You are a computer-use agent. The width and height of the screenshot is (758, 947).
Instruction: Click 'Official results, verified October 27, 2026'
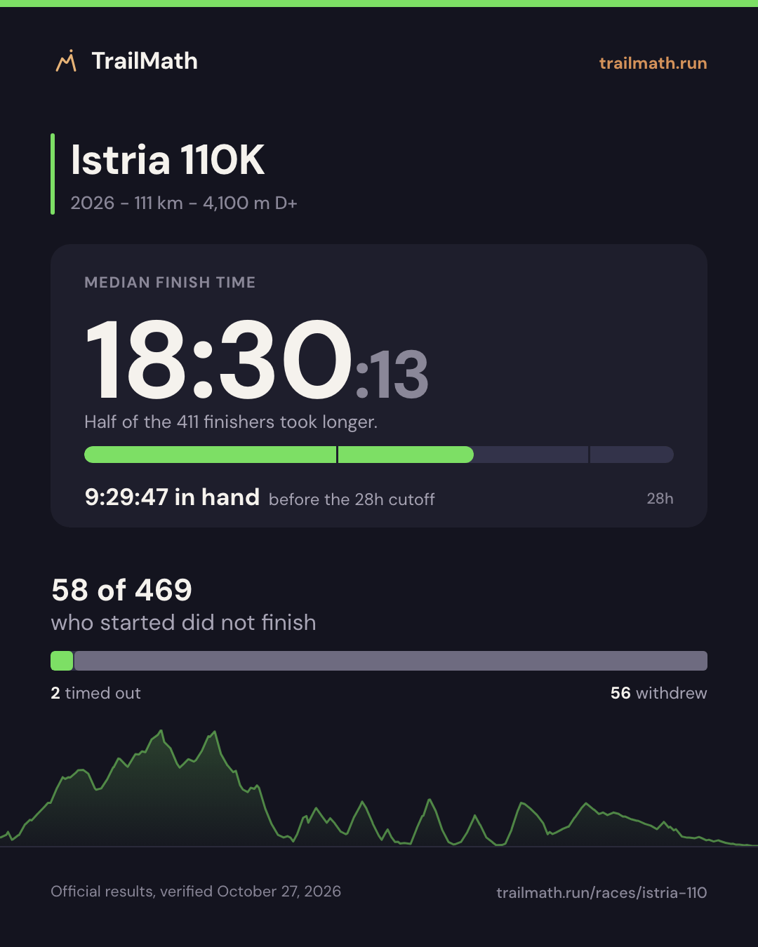click(196, 892)
